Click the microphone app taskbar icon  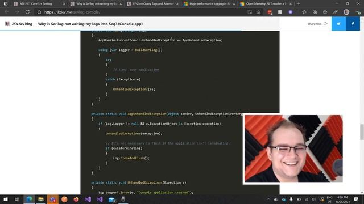click(x=123, y=199)
